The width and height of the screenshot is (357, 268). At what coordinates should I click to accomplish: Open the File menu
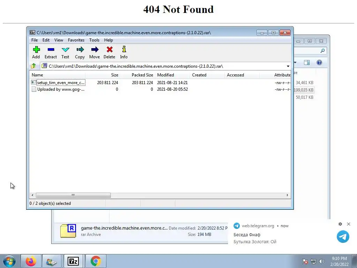[35, 40]
